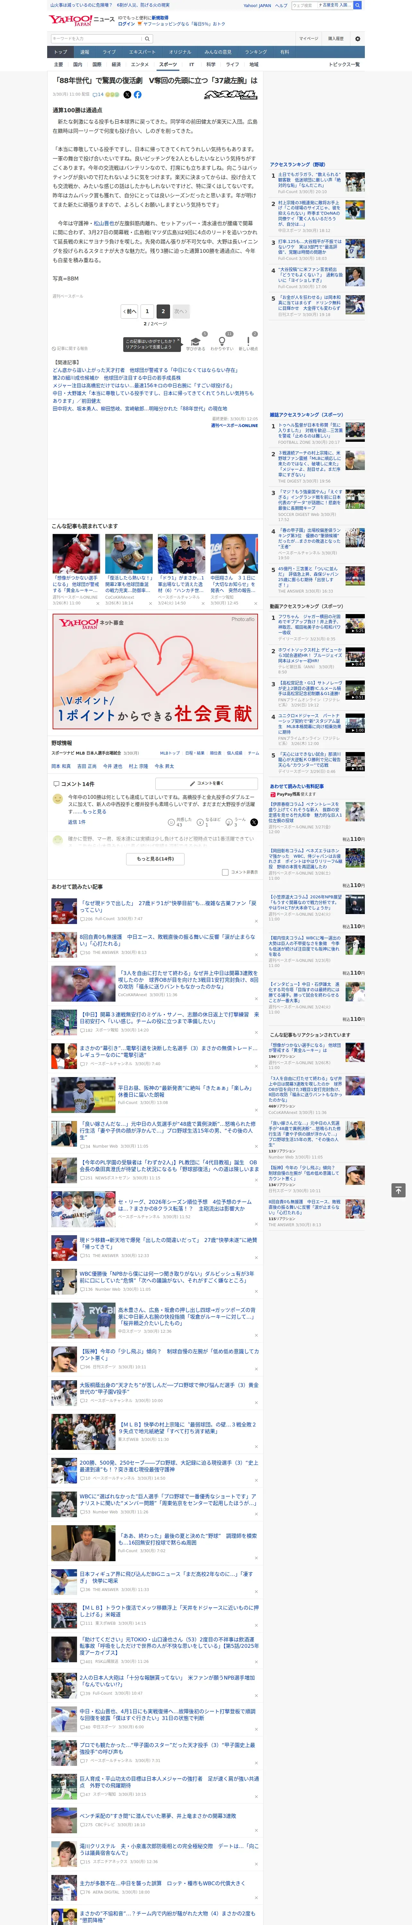The image size is (412, 1925).
Task: Click the 新着取得 link near login
Action: tap(160, 18)
